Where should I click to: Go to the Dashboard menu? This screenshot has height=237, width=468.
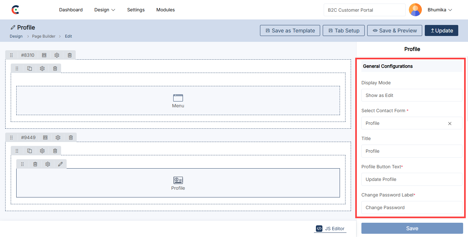[x=71, y=10]
